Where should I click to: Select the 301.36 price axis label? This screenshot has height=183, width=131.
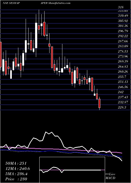[123, 26]
